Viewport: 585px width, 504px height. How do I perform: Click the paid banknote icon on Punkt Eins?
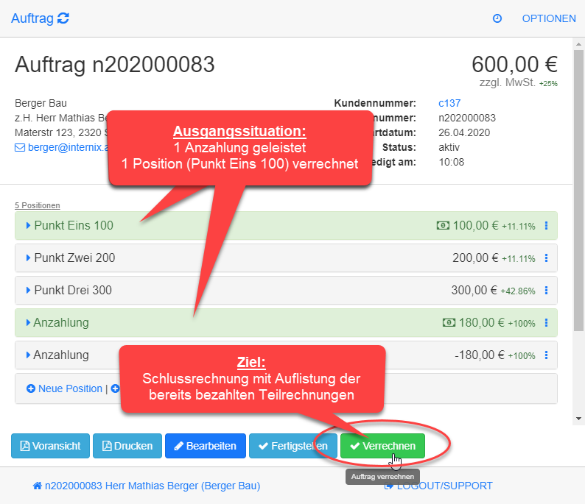443,225
